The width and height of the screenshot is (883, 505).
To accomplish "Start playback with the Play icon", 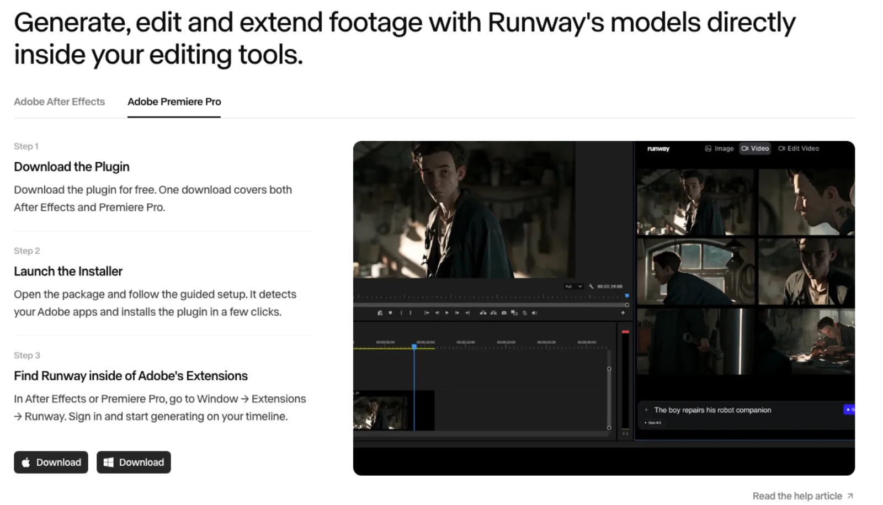I will [447, 313].
